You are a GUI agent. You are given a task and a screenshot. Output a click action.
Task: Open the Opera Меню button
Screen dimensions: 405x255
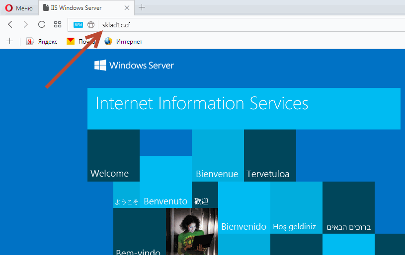(x=19, y=8)
